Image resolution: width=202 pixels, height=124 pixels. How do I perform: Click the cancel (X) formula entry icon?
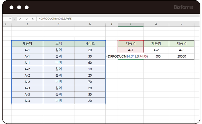[x=20, y=19]
